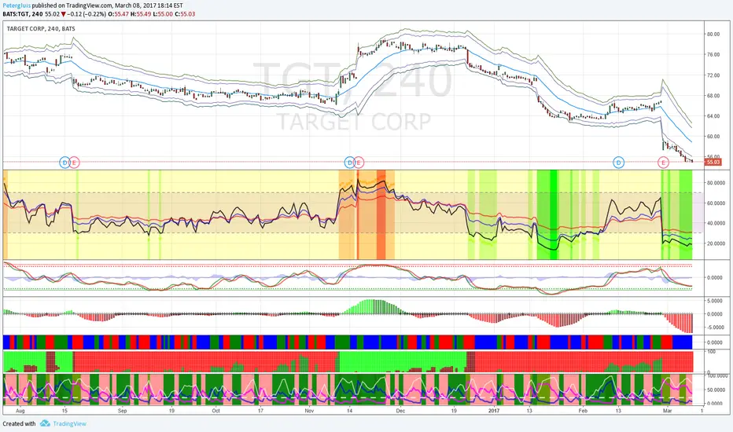Click the 80.0000 oscillator axis label

pos(715,183)
